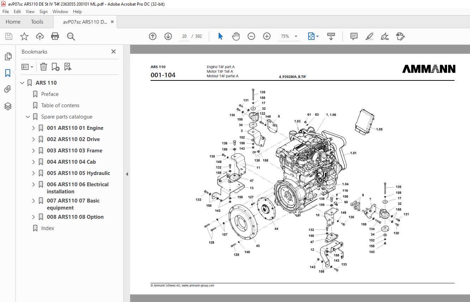This screenshot has height=302, width=470.
Task: Switch to the Tools tab
Action: (x=37, y=22)
